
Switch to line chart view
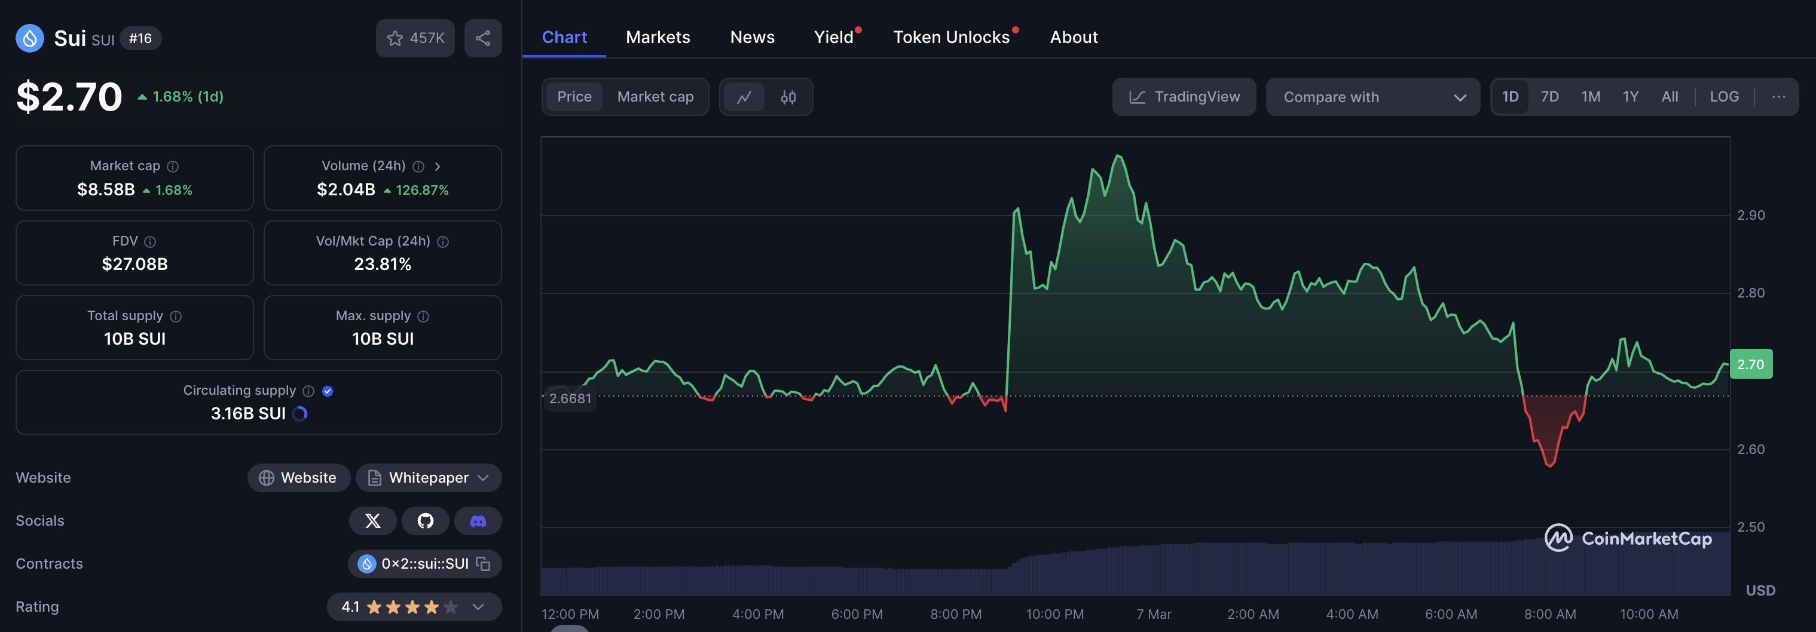[744, 97]
